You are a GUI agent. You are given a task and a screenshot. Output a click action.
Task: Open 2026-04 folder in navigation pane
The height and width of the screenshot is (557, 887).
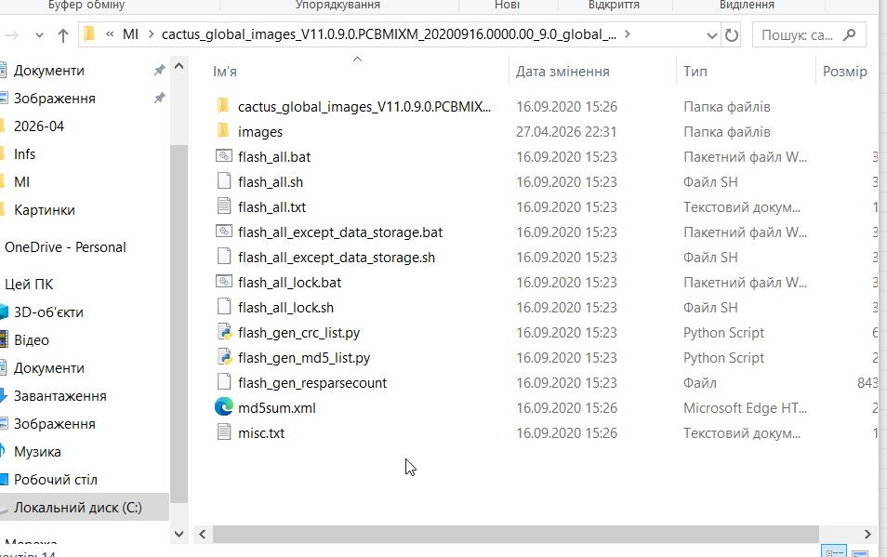pos(39,126)
